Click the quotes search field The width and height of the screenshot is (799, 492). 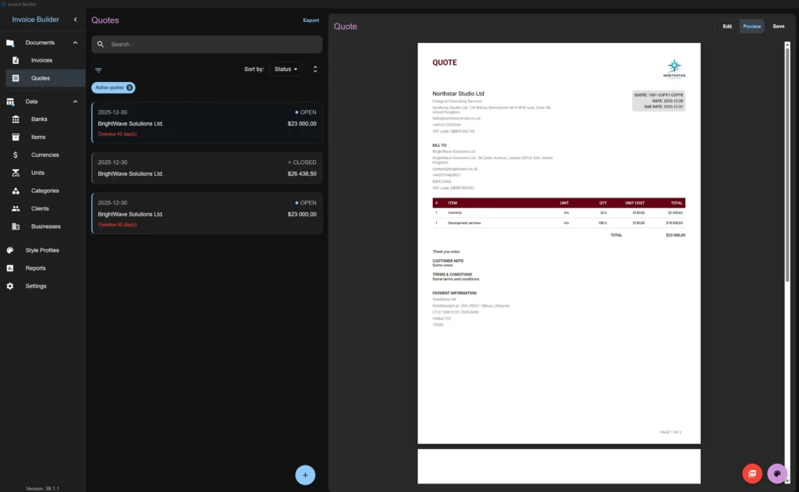click(x=206, y=45)
